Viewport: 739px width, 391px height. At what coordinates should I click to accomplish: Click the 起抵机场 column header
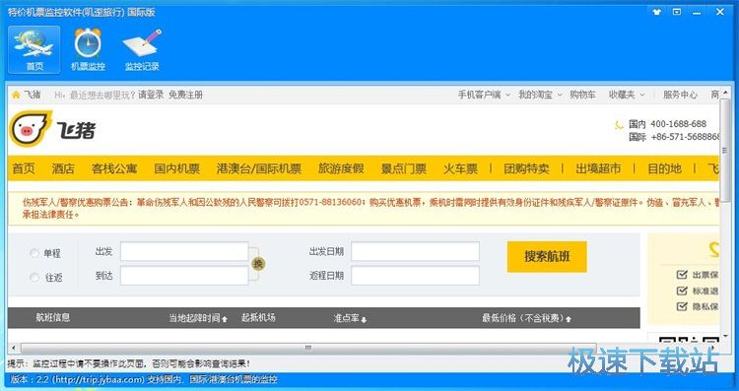[258, 318]
